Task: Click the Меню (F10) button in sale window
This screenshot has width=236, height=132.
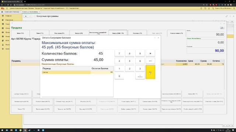Action: click(20, 33)
